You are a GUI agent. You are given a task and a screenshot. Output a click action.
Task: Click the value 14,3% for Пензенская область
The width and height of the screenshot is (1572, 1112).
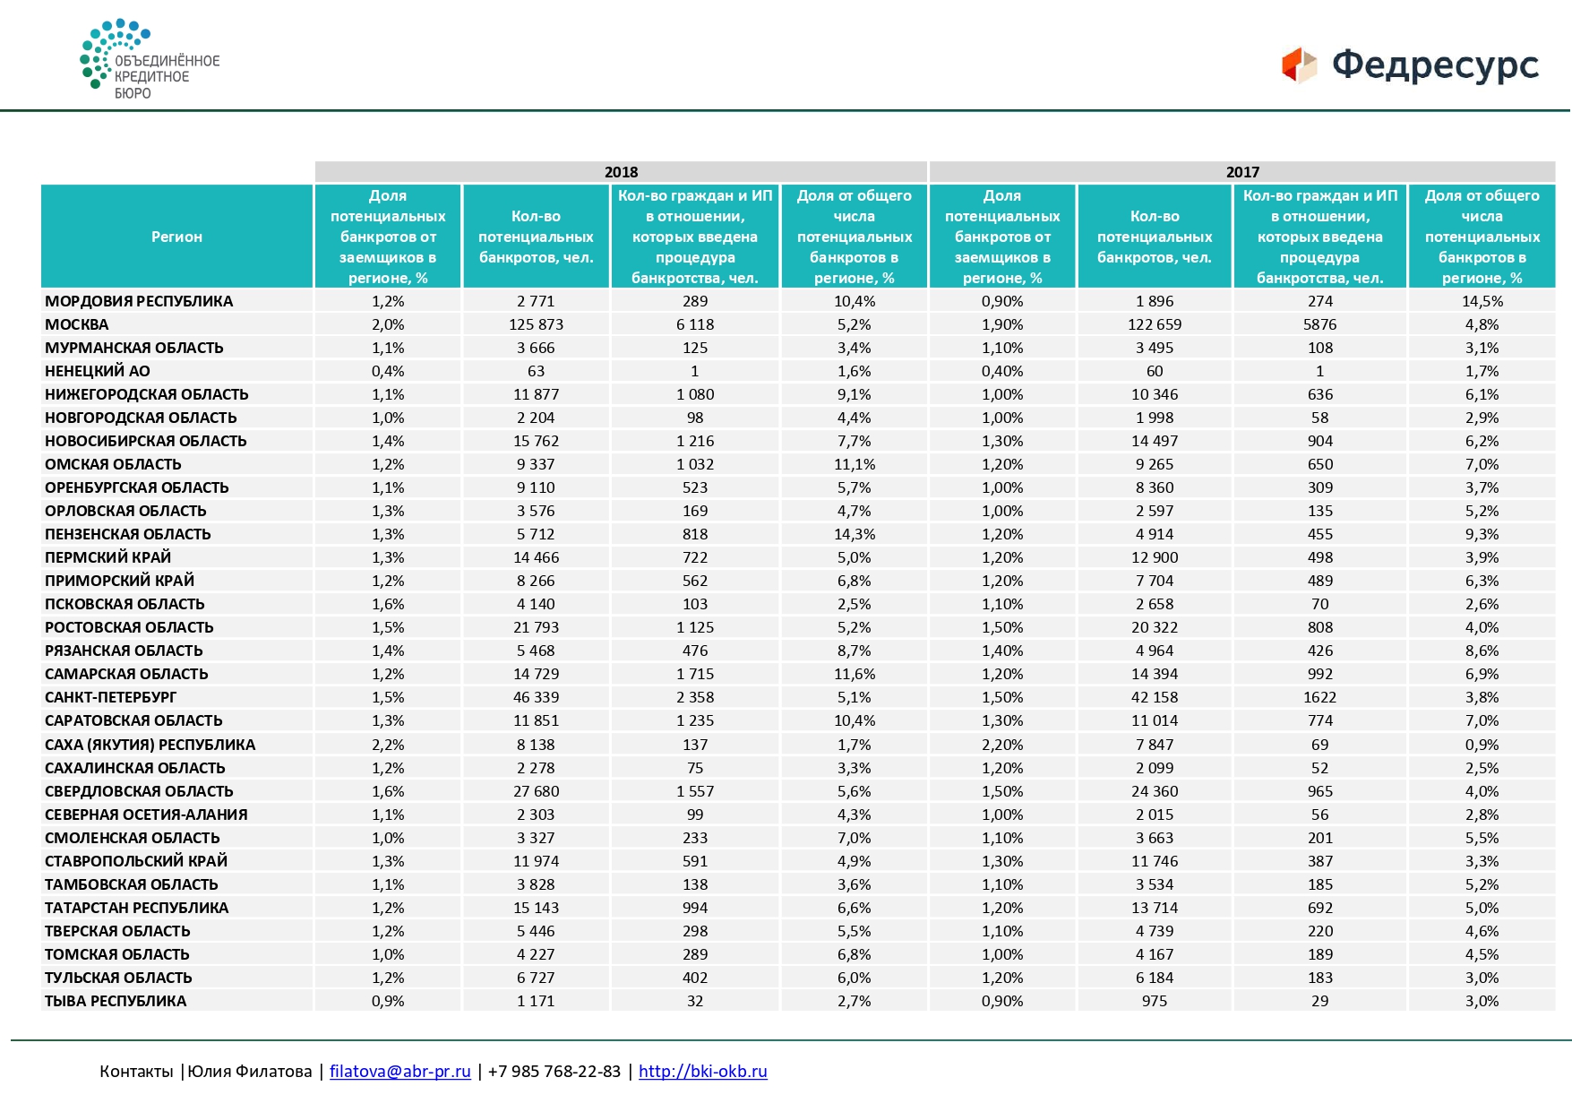click(855, 534)
